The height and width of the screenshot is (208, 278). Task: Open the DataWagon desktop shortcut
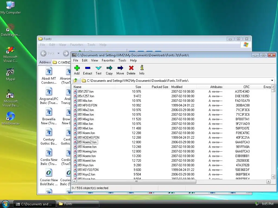tap(11, 30)
